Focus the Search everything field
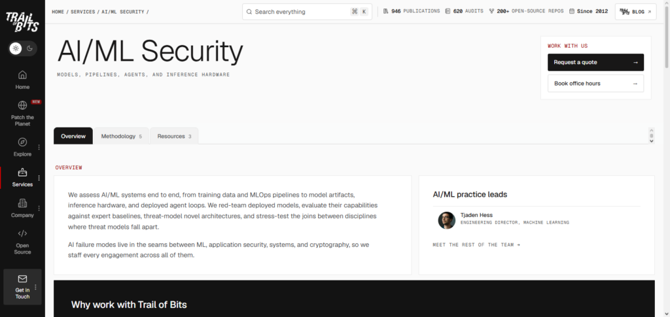The width and height of the screenshot is (670, 317). (x=307, y=12)
